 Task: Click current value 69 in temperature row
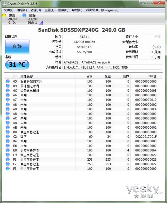91,137
